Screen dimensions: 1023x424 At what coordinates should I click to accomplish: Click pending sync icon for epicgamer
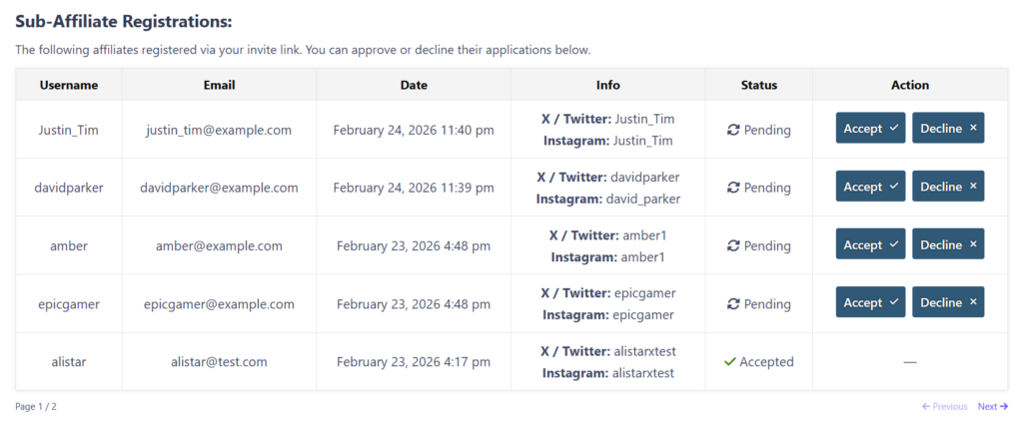tap(733, 304)
